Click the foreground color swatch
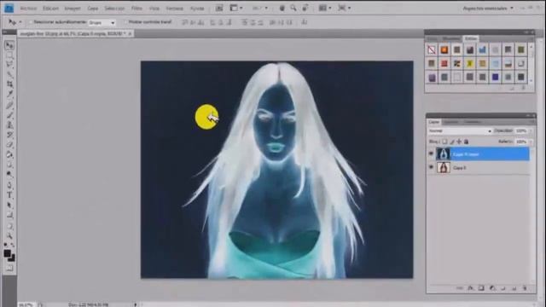The height and width of the screenshot is (307, 546). (7, 253)
